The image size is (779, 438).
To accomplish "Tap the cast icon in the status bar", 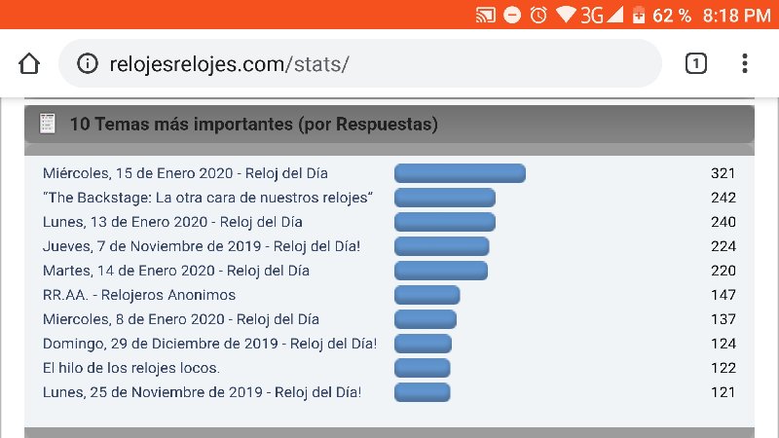I will click(485, 16).
